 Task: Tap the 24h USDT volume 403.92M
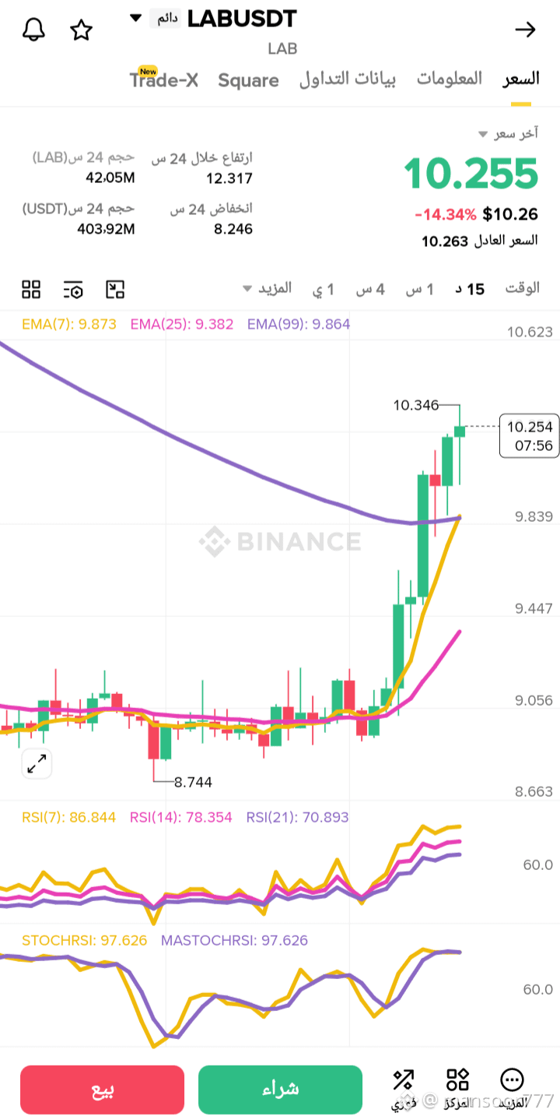tap(106, 229)
